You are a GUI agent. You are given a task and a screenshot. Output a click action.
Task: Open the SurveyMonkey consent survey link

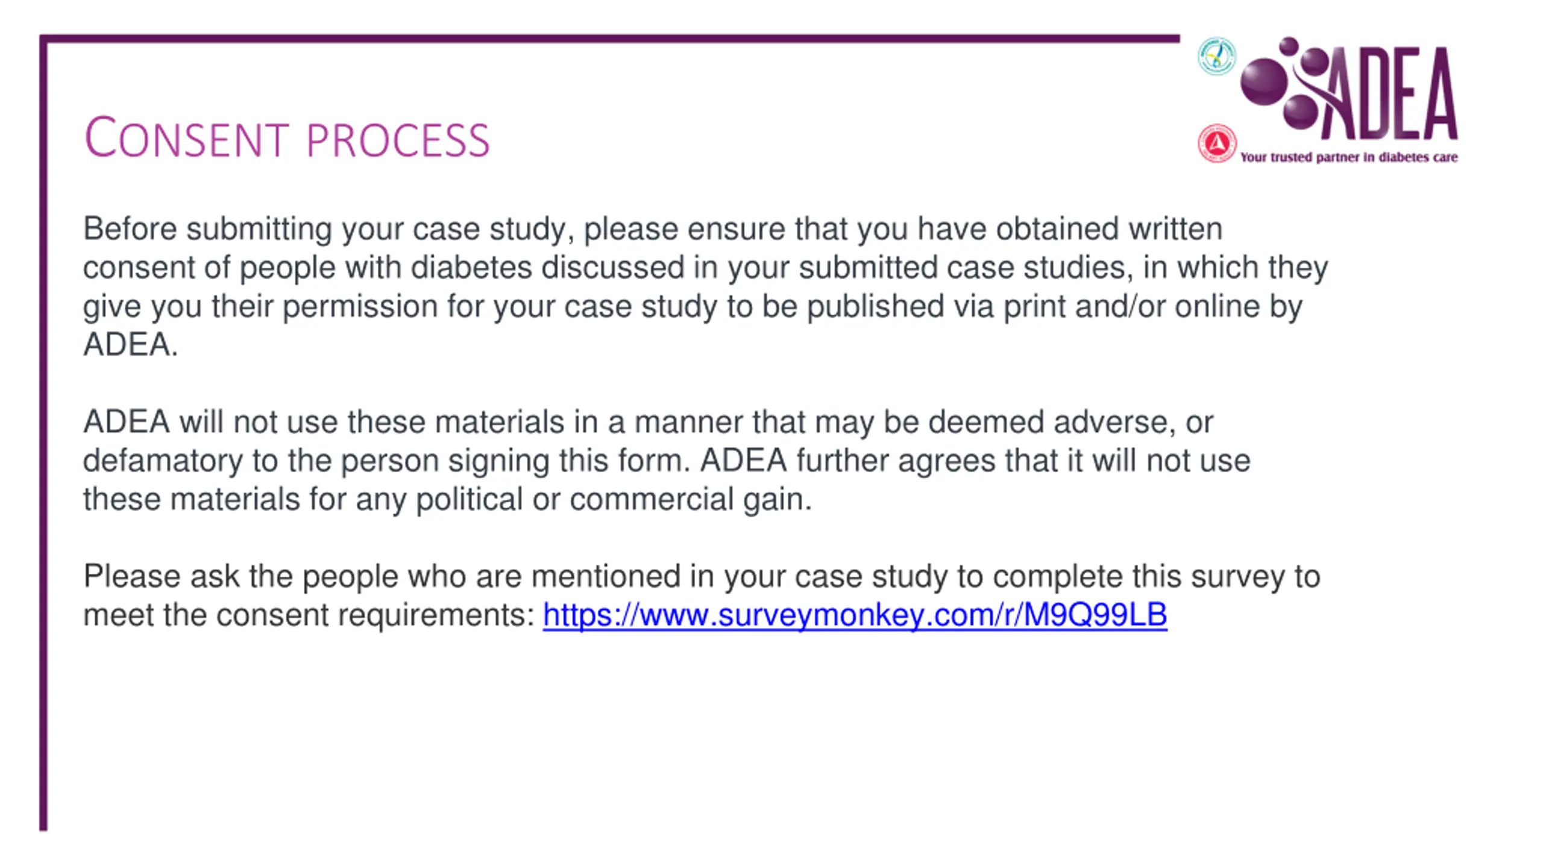click(855, 615)
